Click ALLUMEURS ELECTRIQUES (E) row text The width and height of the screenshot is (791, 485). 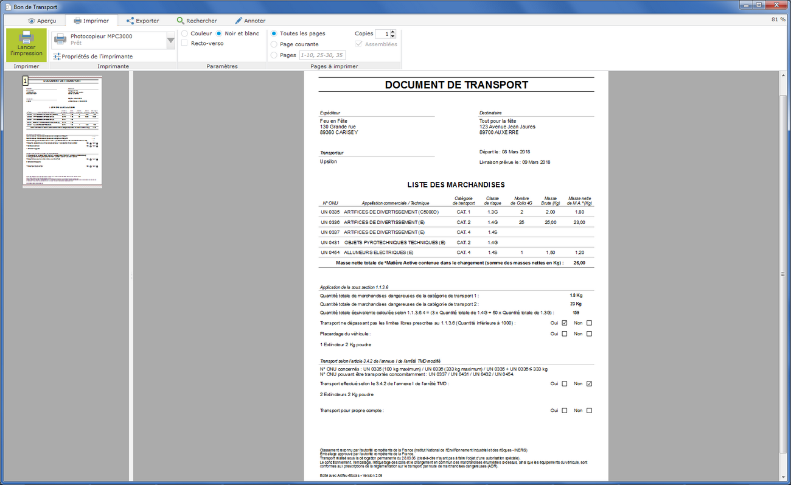[378, 252]
